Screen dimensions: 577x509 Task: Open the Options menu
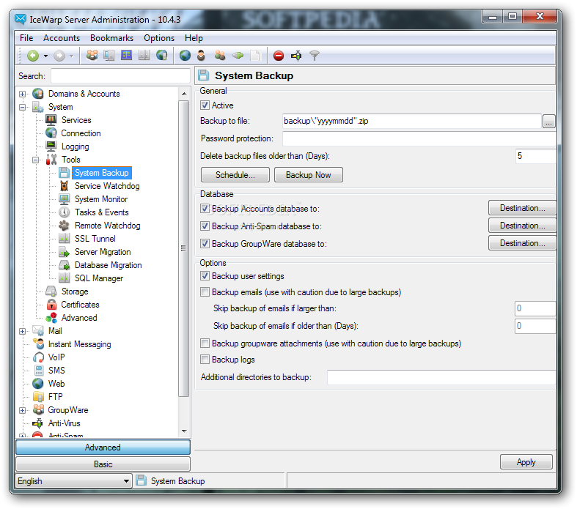coord(159,38)
